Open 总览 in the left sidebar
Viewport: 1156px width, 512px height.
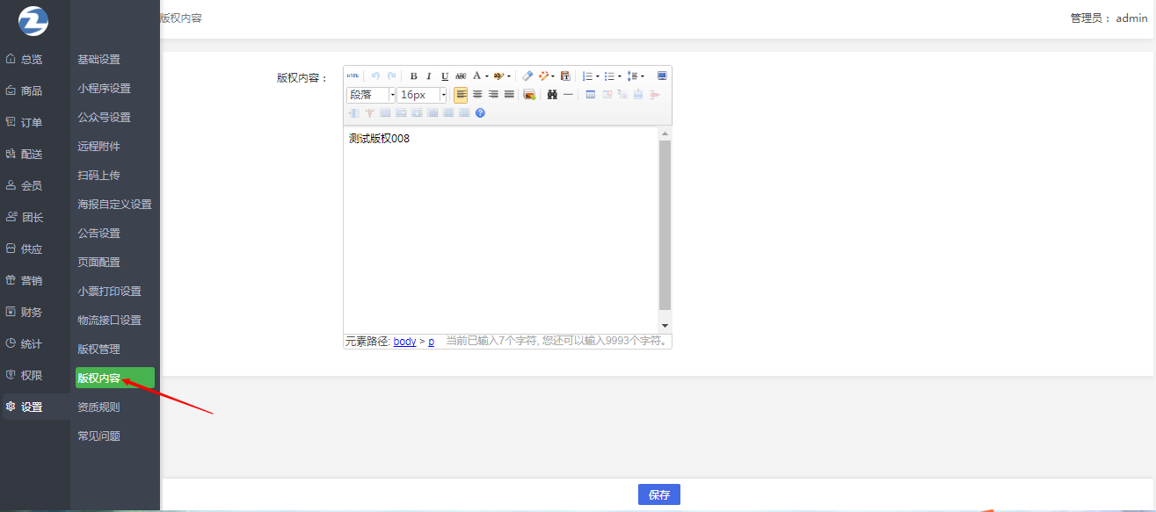32,60
